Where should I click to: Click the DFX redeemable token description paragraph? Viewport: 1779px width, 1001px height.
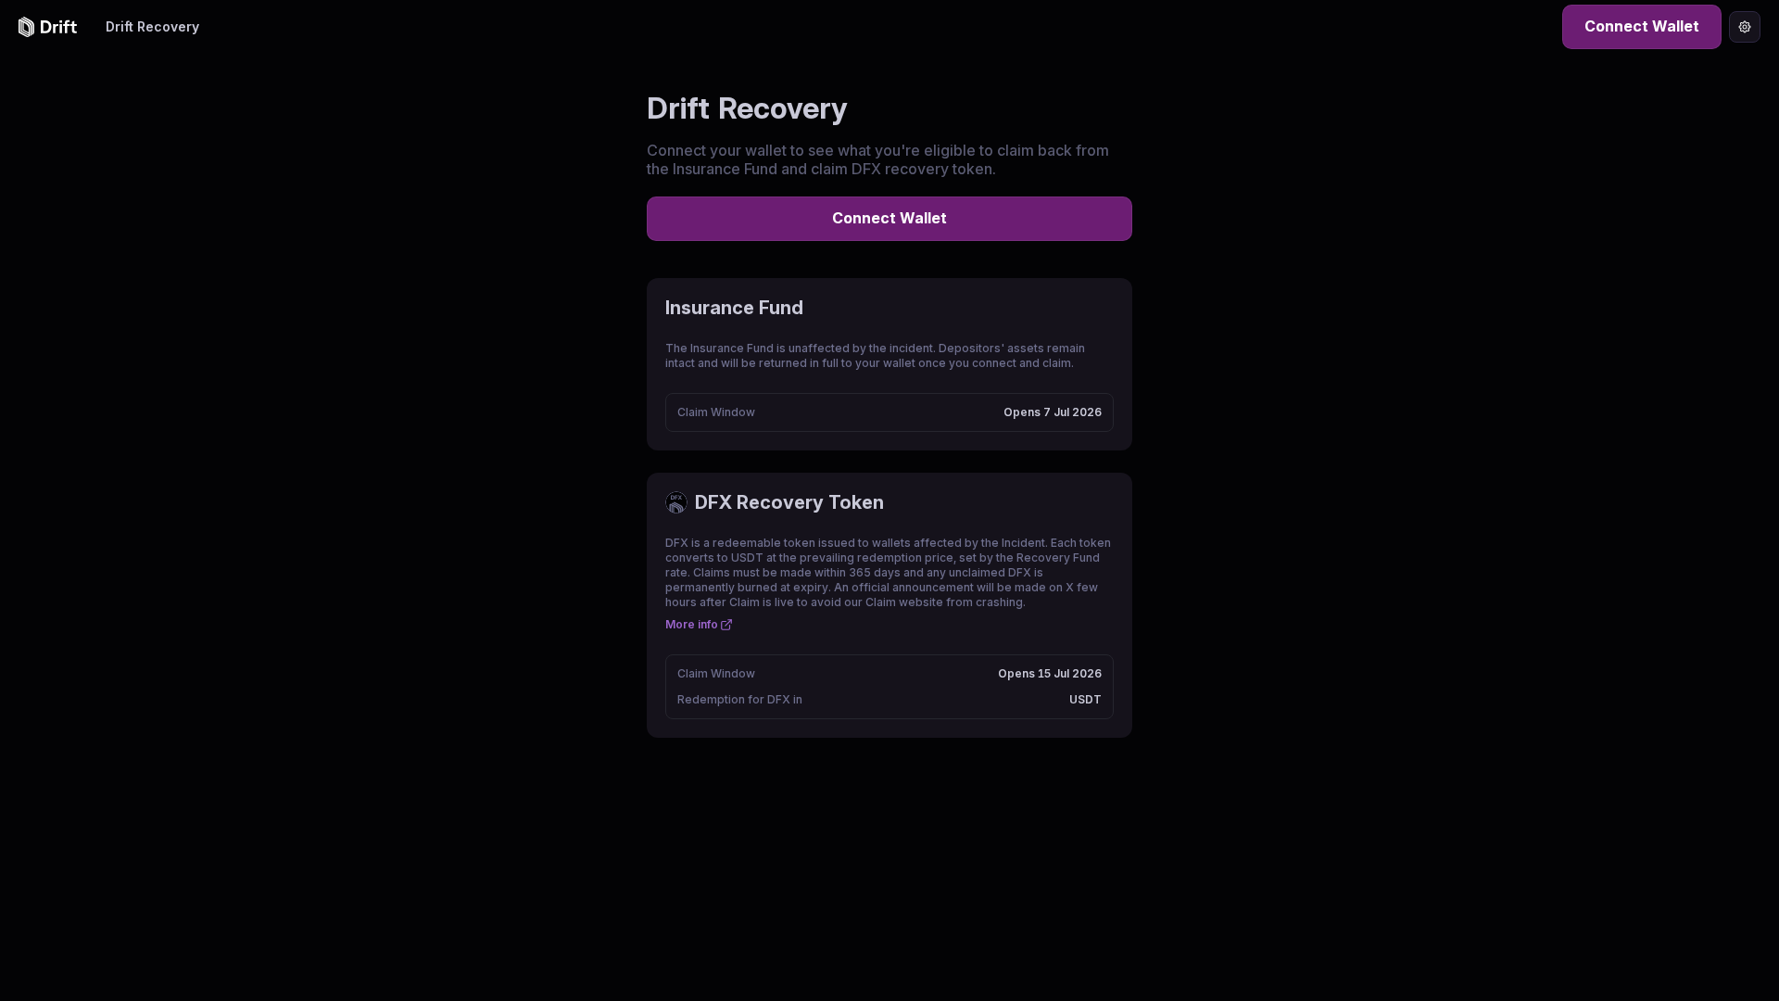click(888, 573)
